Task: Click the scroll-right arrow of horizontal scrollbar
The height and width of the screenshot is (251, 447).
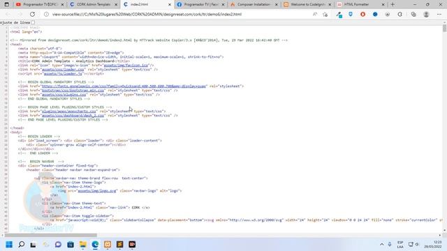Action: tap(440, 235)
